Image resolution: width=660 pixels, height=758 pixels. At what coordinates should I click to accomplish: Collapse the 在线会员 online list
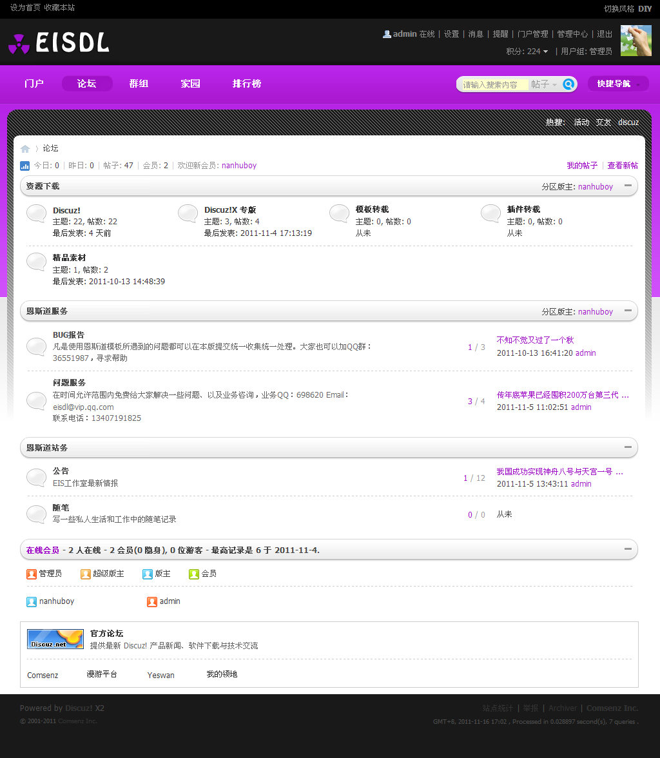[628, 549]
